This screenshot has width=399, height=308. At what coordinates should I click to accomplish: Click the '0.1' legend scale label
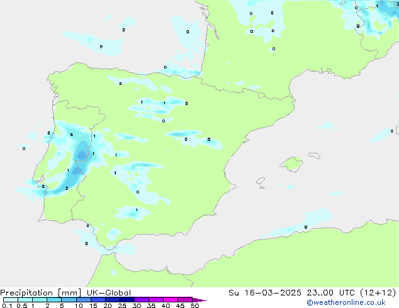point(7,305)
